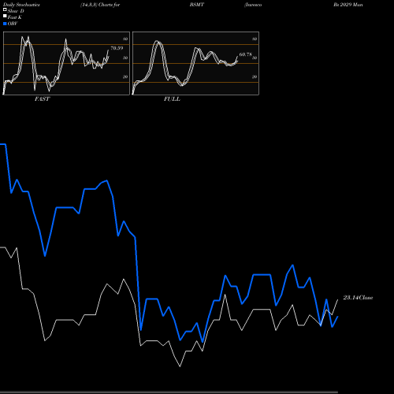Click the Slow D legend text
The width and height of the screenshot is (394, 394).
pos(16,11)
